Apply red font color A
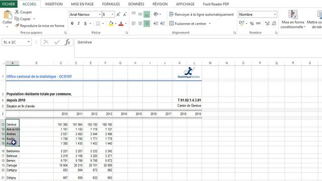 121,24
